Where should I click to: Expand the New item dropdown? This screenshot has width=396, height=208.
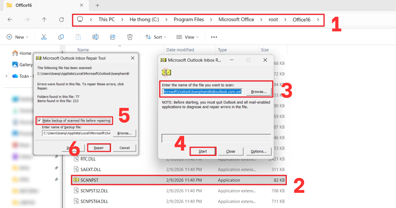18,37
